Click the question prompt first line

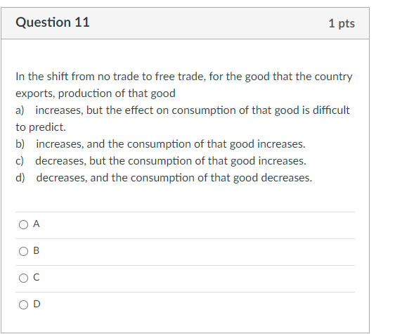tap(184, 77)
